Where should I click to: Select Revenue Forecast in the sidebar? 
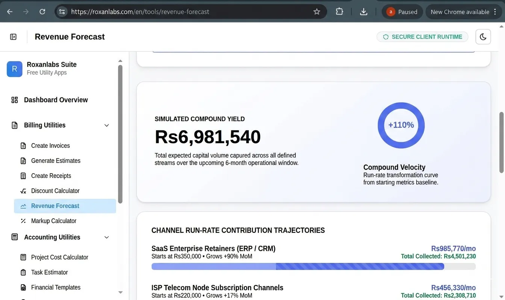pyautogui.click(x=65, y=206)
